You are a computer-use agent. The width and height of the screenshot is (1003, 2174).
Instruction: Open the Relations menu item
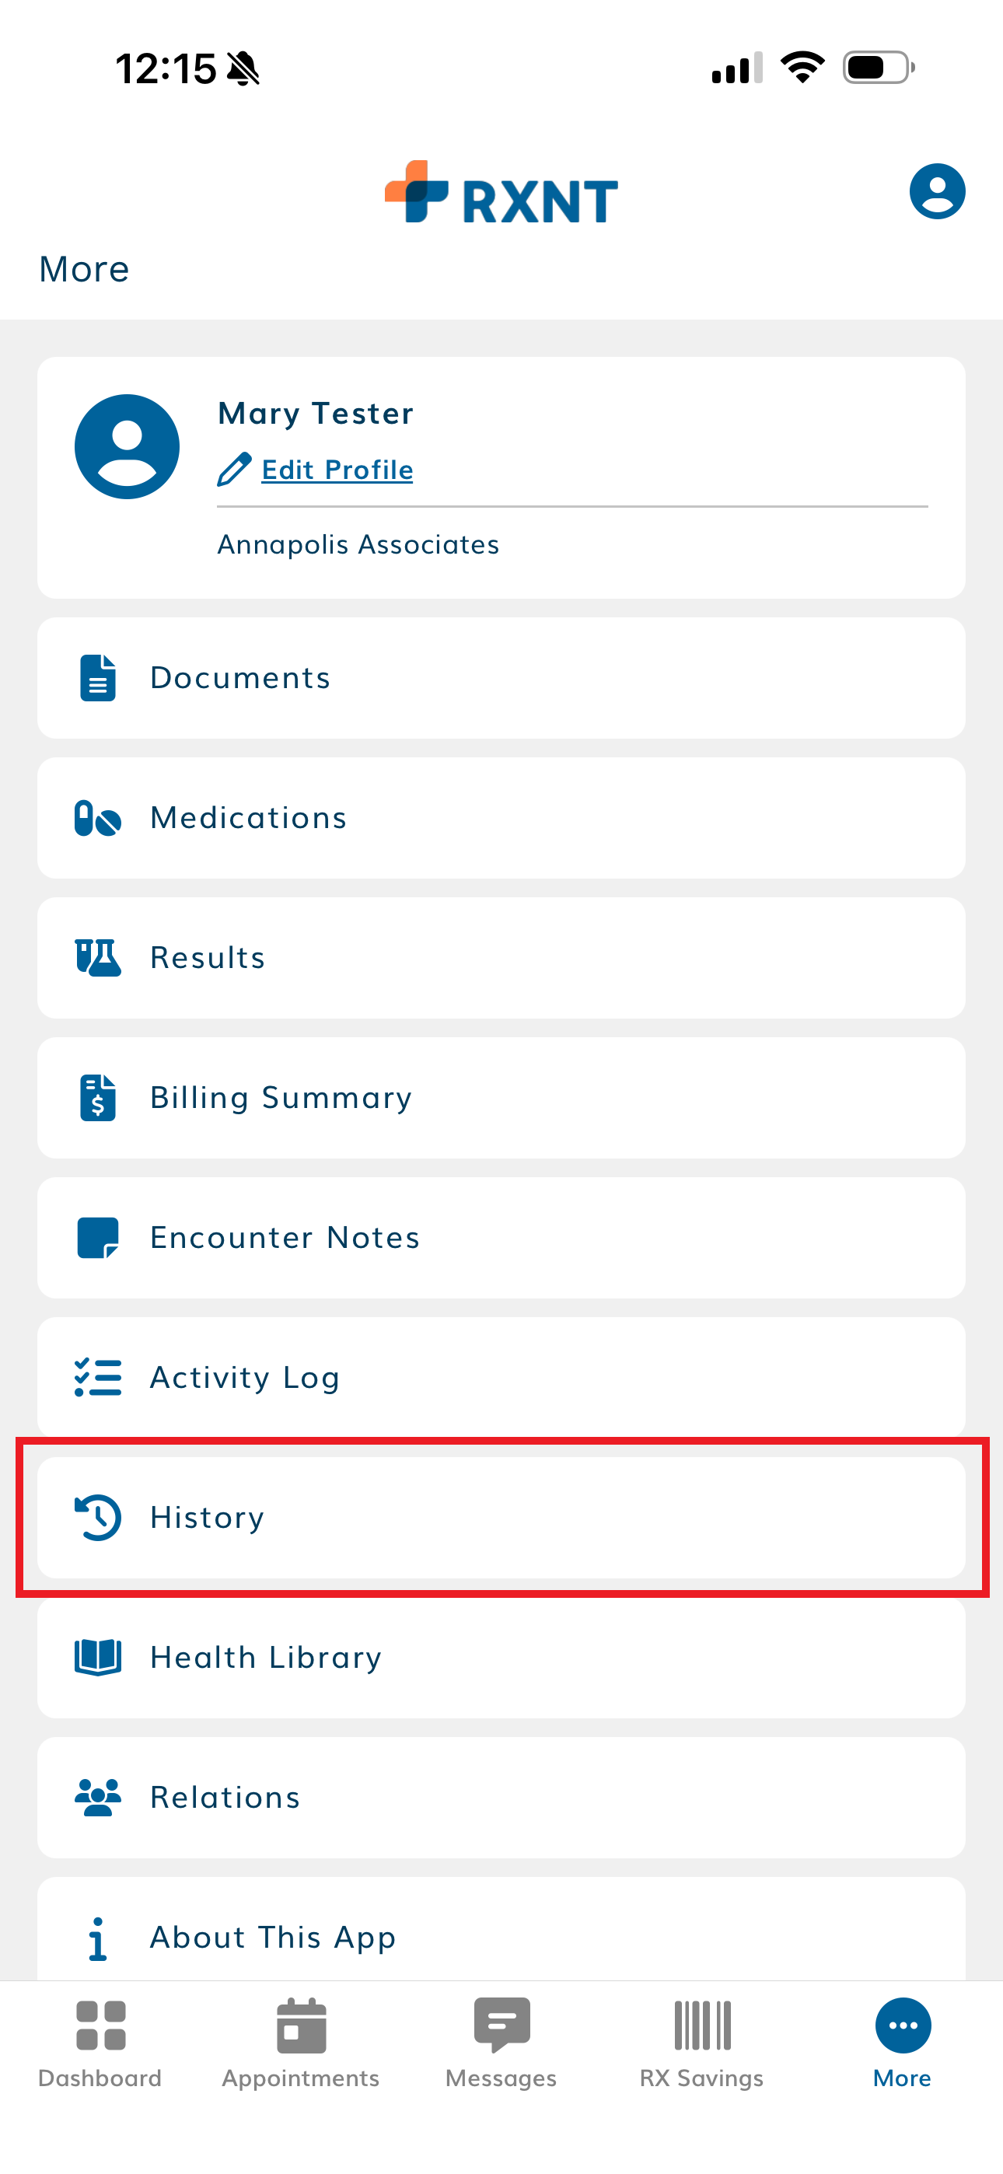(x=501, y=1798)
